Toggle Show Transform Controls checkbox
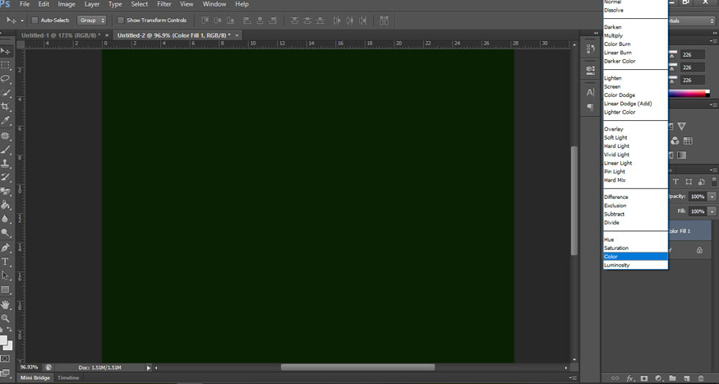Viewport: 719px width, 384px height. (121, 20)
